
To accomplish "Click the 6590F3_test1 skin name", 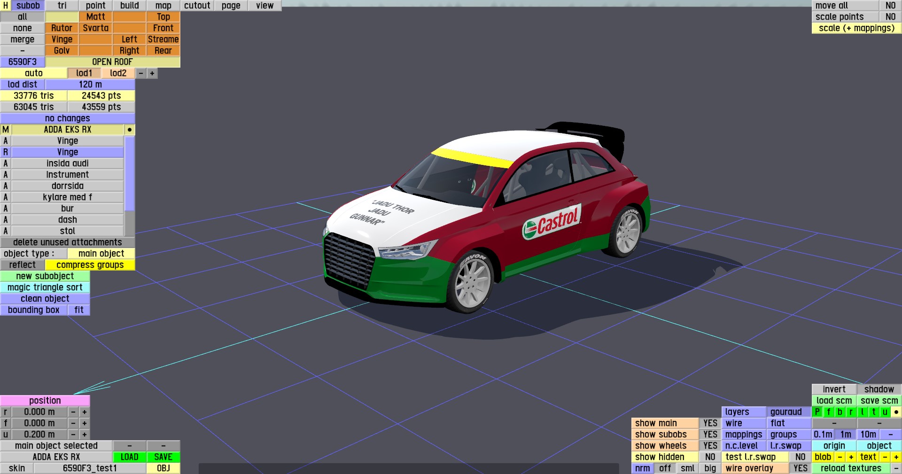I will click(x=90, y=468).
